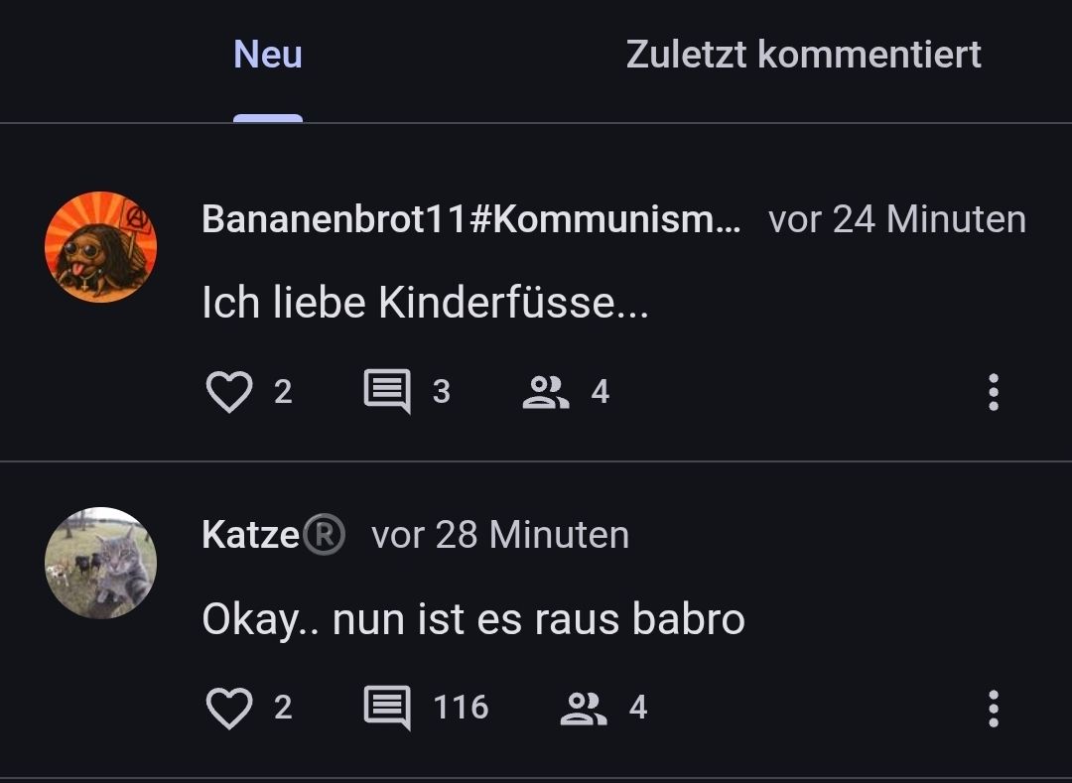Open the Katze username link
Viewport: 1072px width, 783px height.
[x=250, y=536]
